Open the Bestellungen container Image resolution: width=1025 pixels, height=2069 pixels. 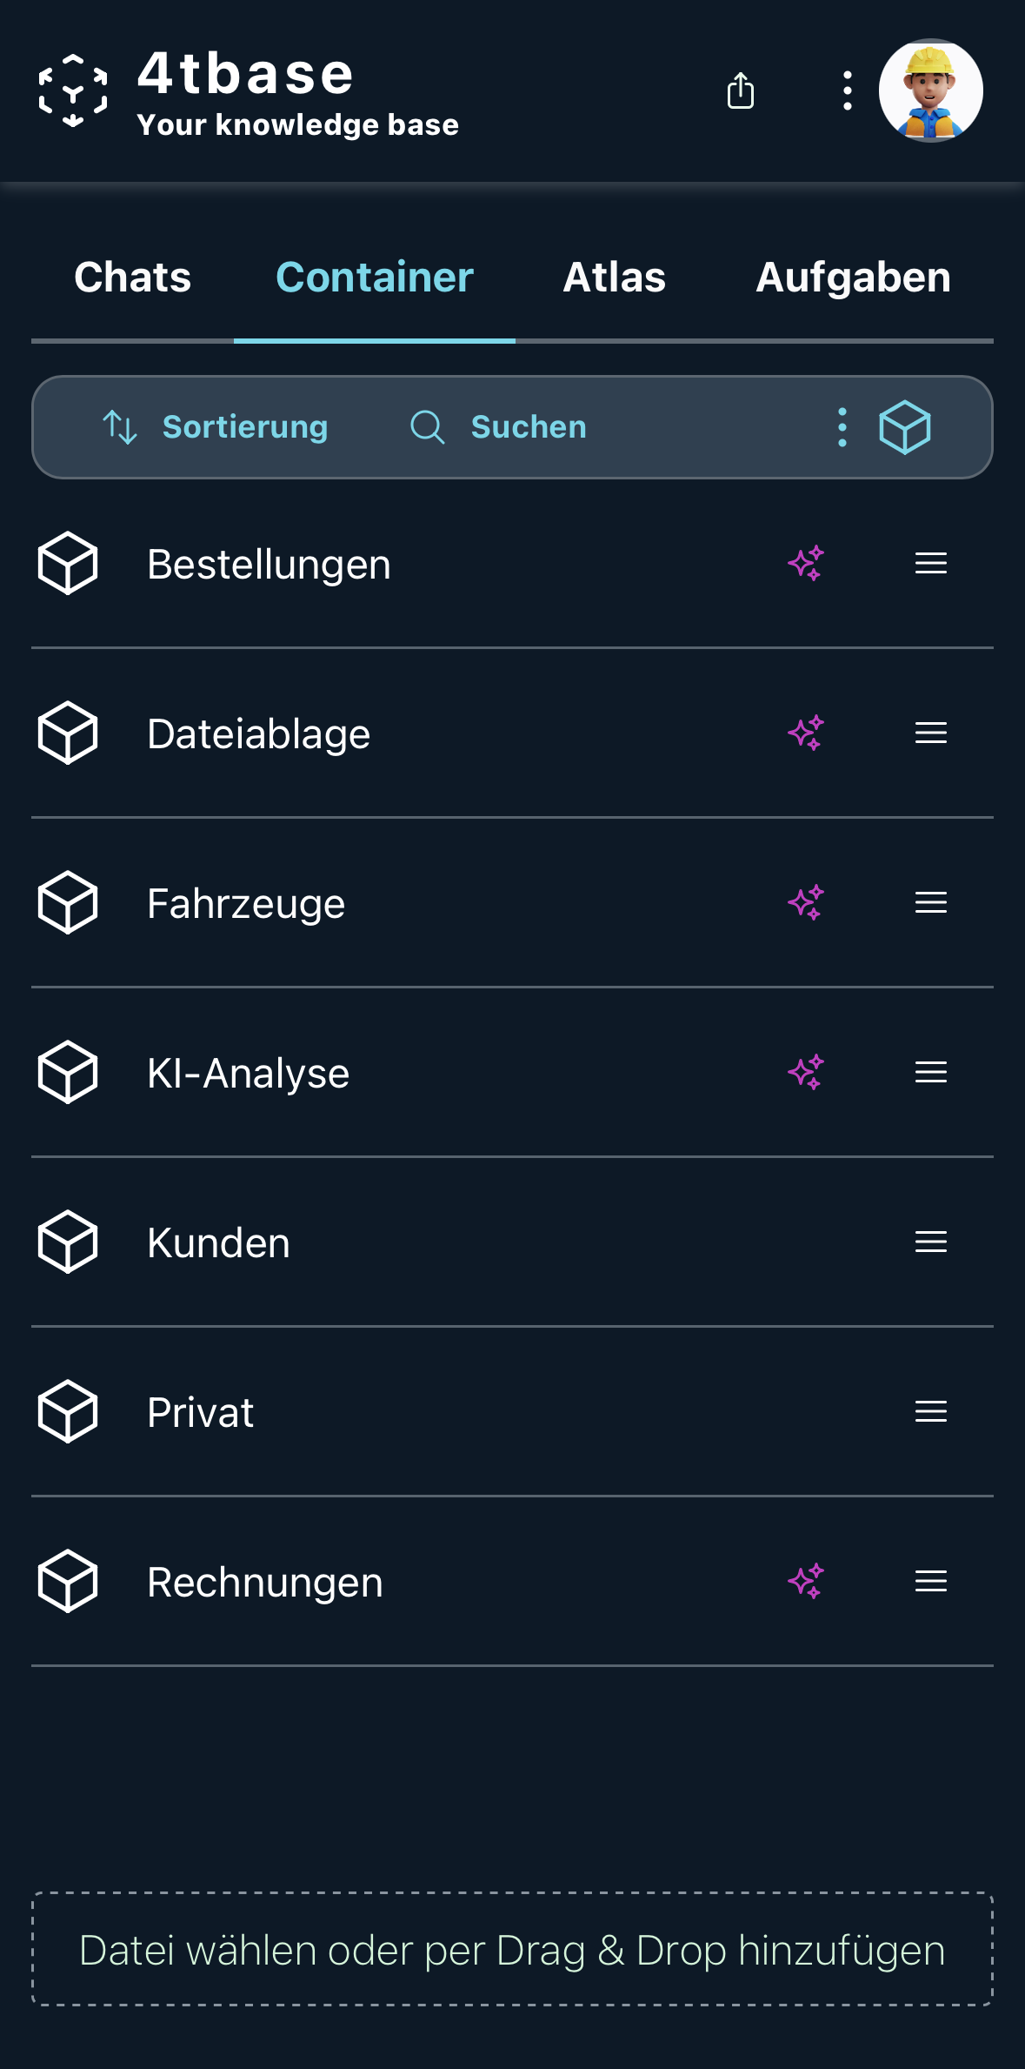click(269, 565)
